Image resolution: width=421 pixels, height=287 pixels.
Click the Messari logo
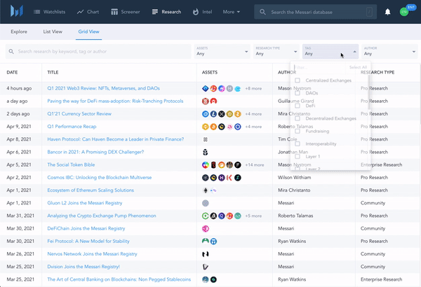17,11
